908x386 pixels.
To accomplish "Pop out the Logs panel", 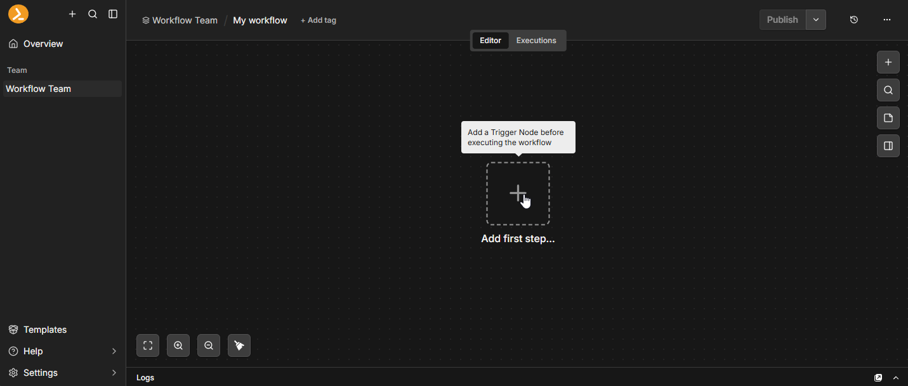I will (x=878, y=378).
